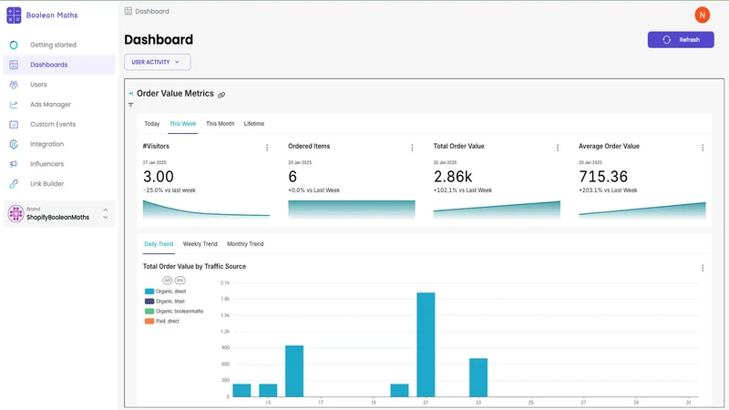Open Ads Manager in the sidebar
The image size is (729, 410).
pyautogui.click(x=51, y=105)
